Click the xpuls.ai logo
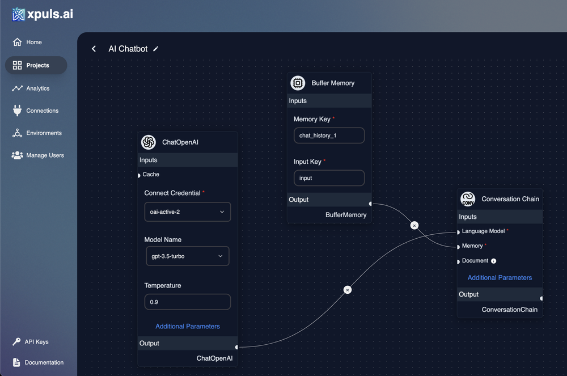The image size is (567, 376). tap(41, 14)
